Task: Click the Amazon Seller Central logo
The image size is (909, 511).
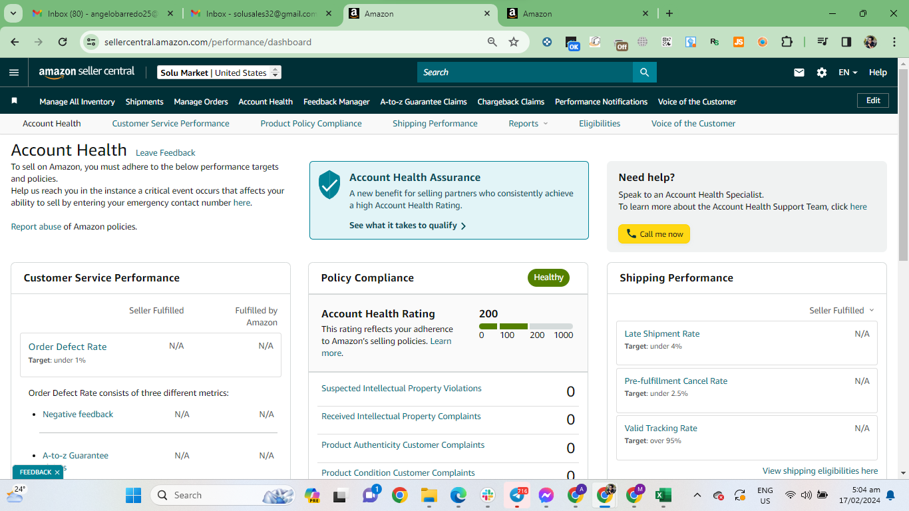Action: pos(87,72)
